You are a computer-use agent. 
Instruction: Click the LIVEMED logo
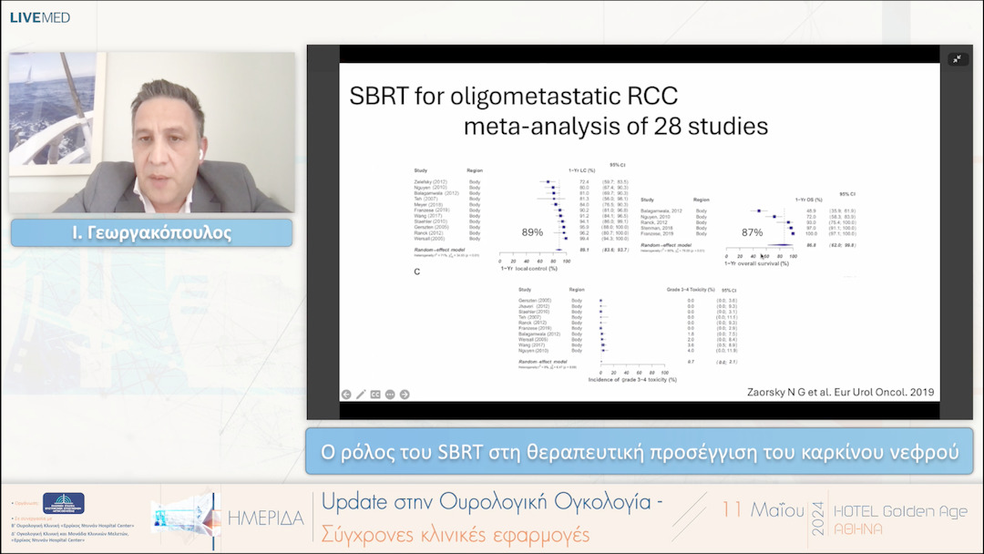point(40,17)
